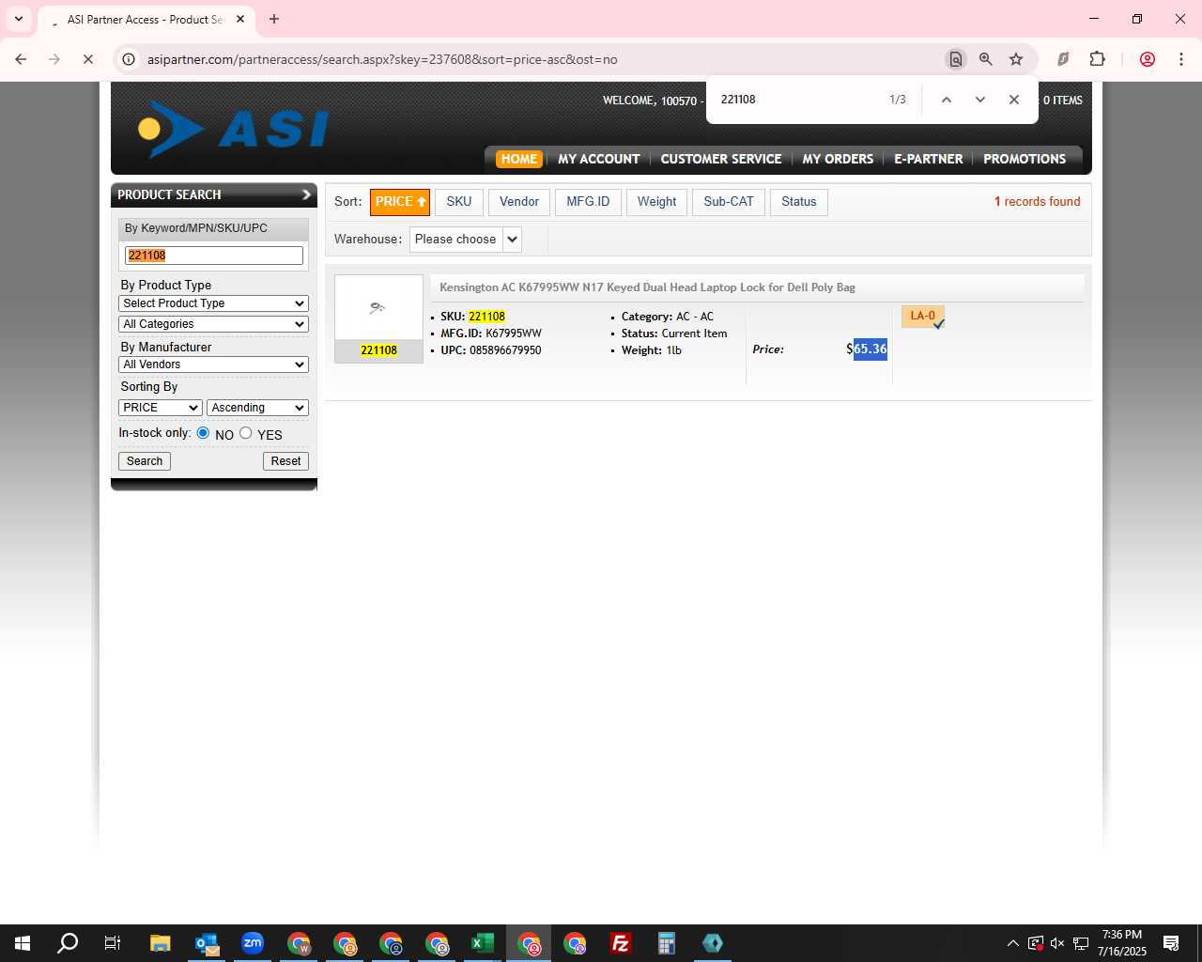This screenshot has width=1202, height=962.
Task: Click the LA-0 warehouse stock badge
Action: coord(923,317)
